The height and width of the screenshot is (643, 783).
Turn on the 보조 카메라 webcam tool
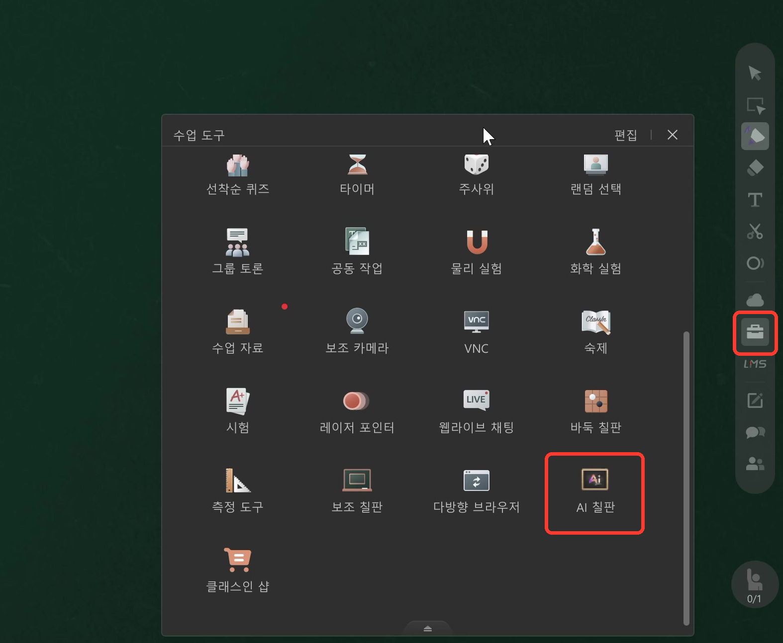point(357,331)
